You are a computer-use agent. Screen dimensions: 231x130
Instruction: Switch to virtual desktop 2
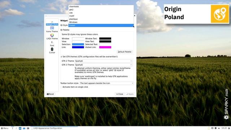click(16, 128)
